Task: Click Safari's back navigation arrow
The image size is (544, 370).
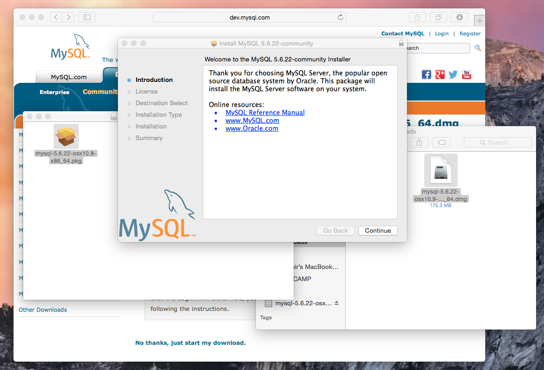Action: 55,17
